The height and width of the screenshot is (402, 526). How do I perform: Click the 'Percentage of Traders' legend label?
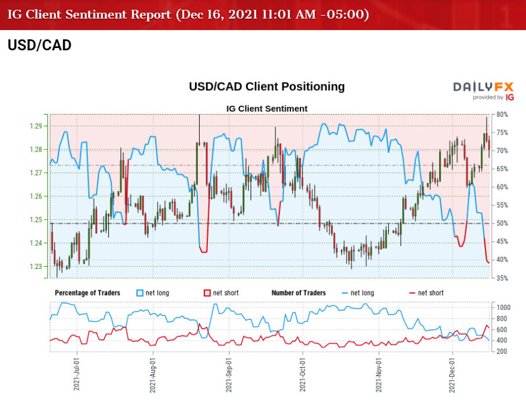click(x=87, y=293)
